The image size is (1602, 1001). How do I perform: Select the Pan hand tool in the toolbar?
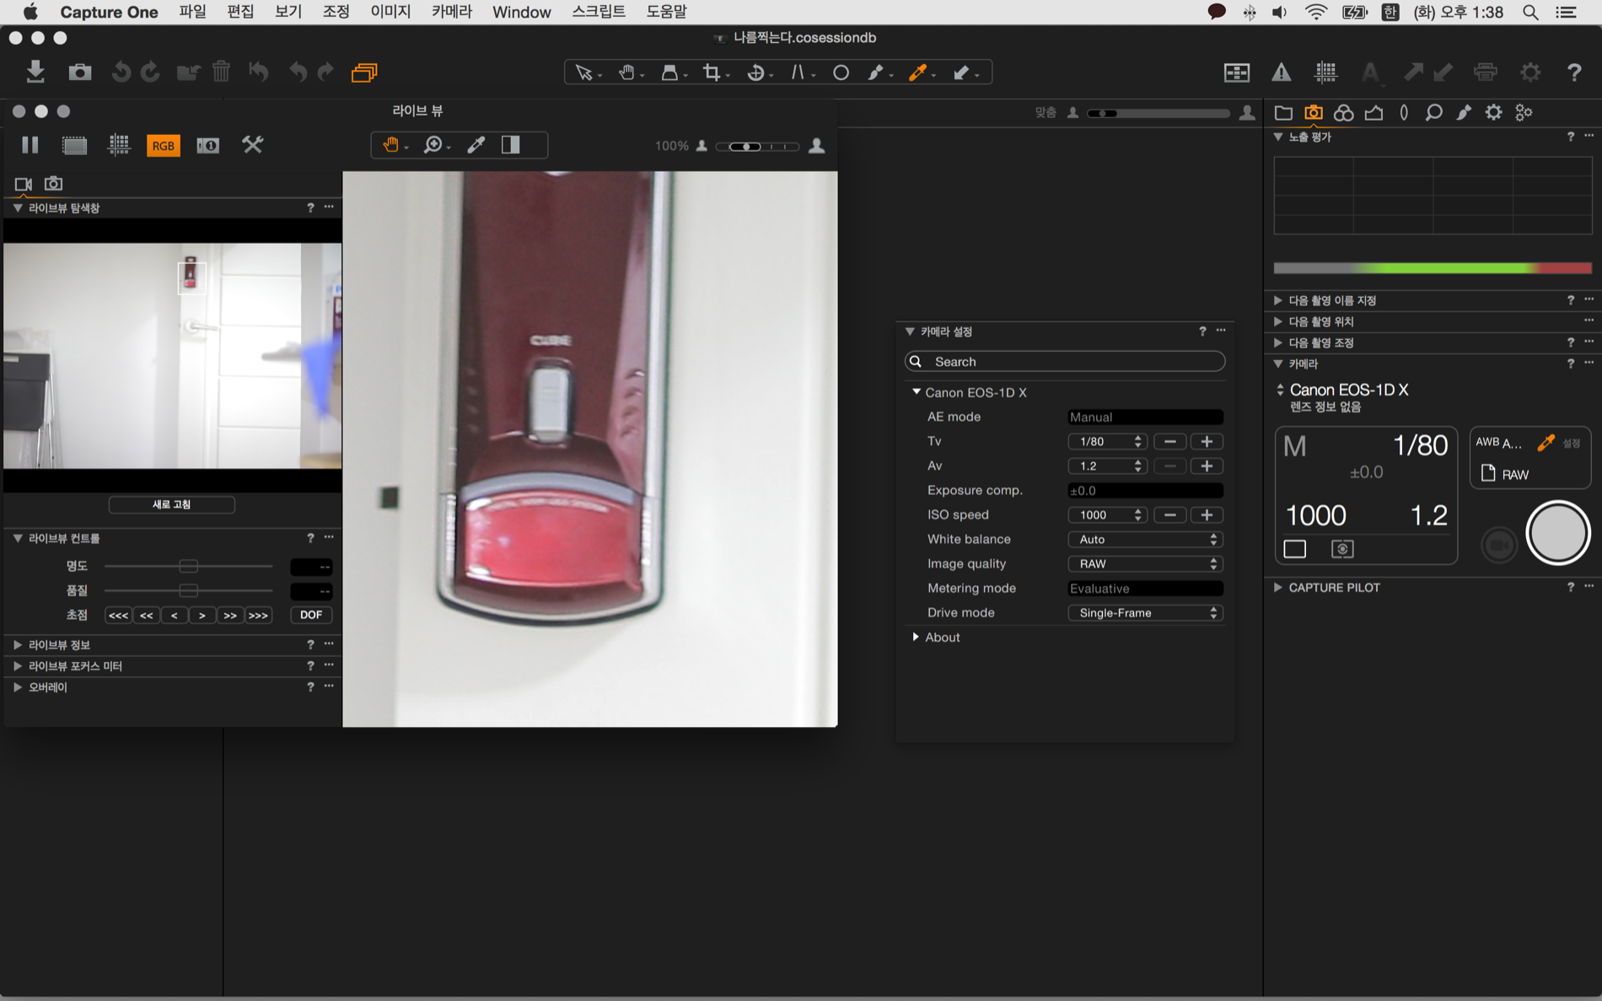[626, 73]
